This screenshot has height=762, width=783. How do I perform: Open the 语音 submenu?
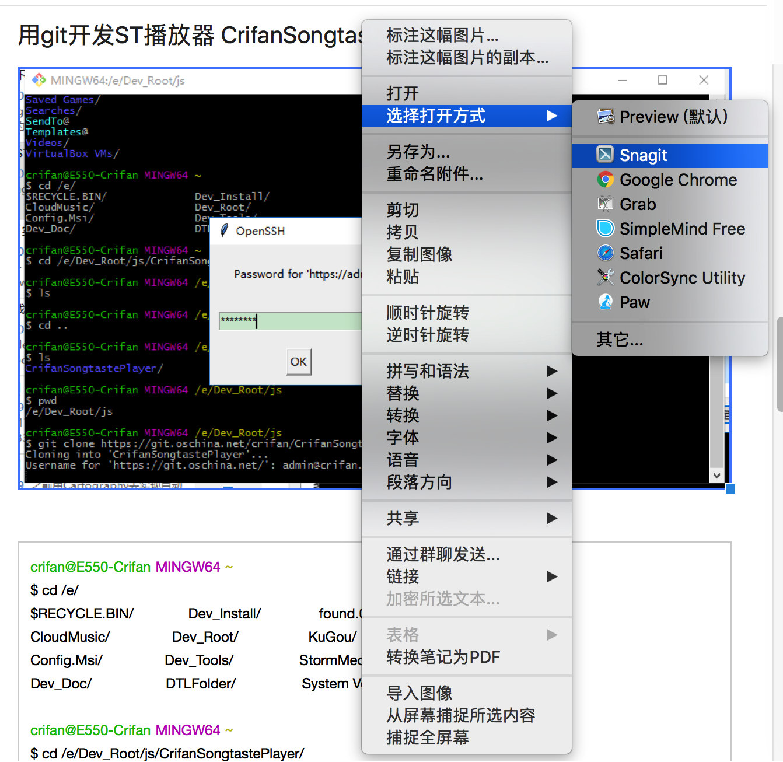point(467,460)
